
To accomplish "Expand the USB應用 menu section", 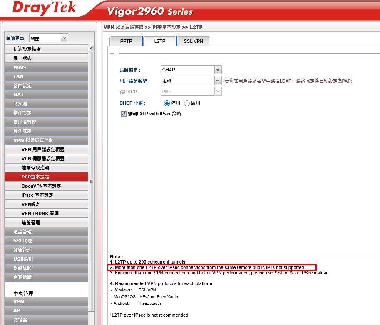I will pyautogui.click(x=46, y=259).
